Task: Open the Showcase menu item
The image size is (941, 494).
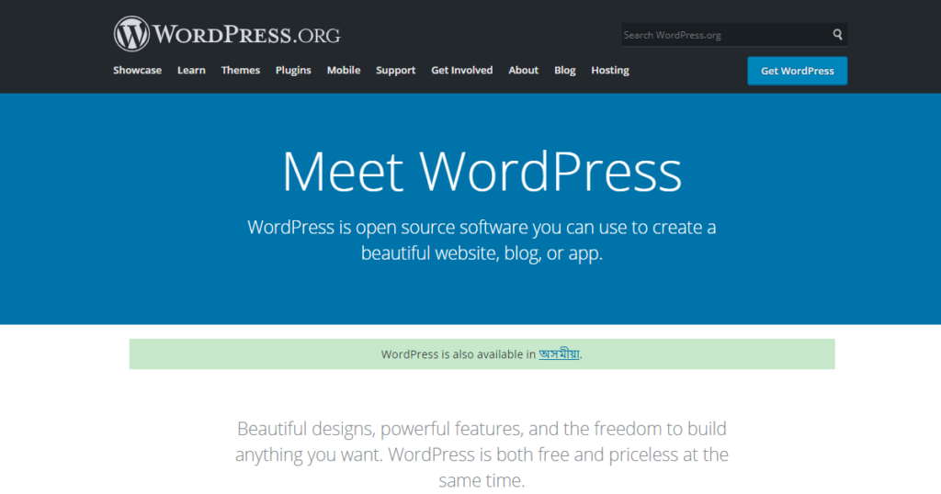Action: coord(137,71)
